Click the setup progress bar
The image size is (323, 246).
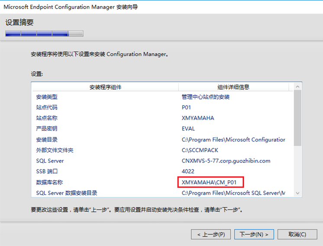44,34
